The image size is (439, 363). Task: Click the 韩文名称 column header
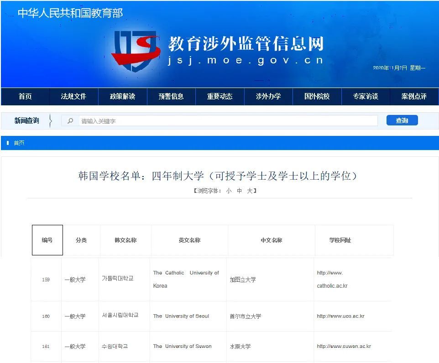pyautogui.click(x=125, y=240)
